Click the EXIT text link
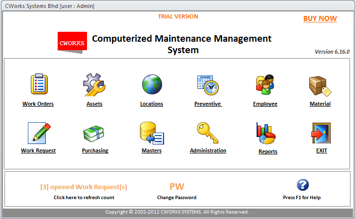This screenshot has width=356, height=219. click(x=322, y=151)
